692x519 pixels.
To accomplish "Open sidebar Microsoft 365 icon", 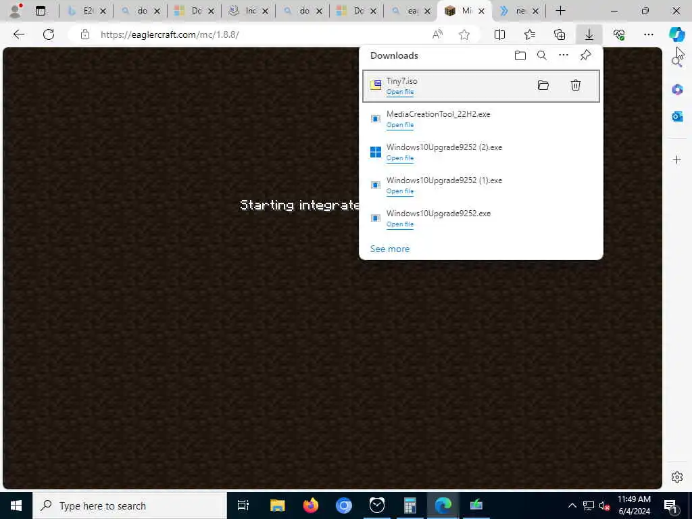I will 677,90.
